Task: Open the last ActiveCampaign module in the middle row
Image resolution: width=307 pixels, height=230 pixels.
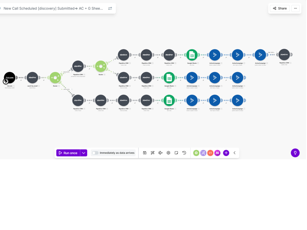Action: coord(238,78)
